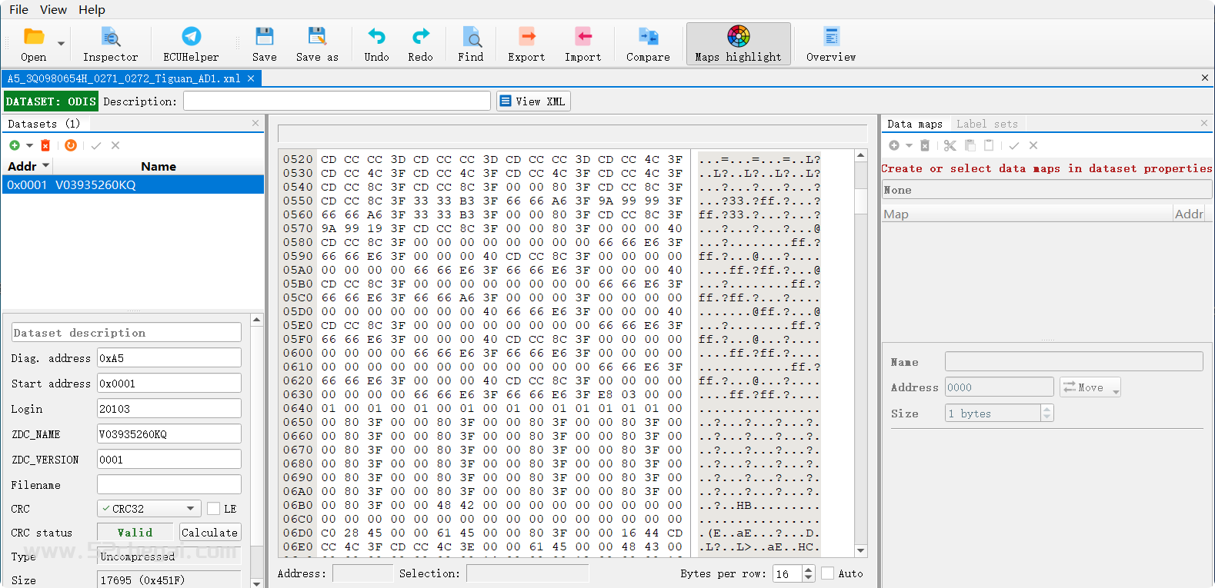The image size is (1215, 588).
Task: Choose Save as from the toolbar
Action: pos(317,44)
